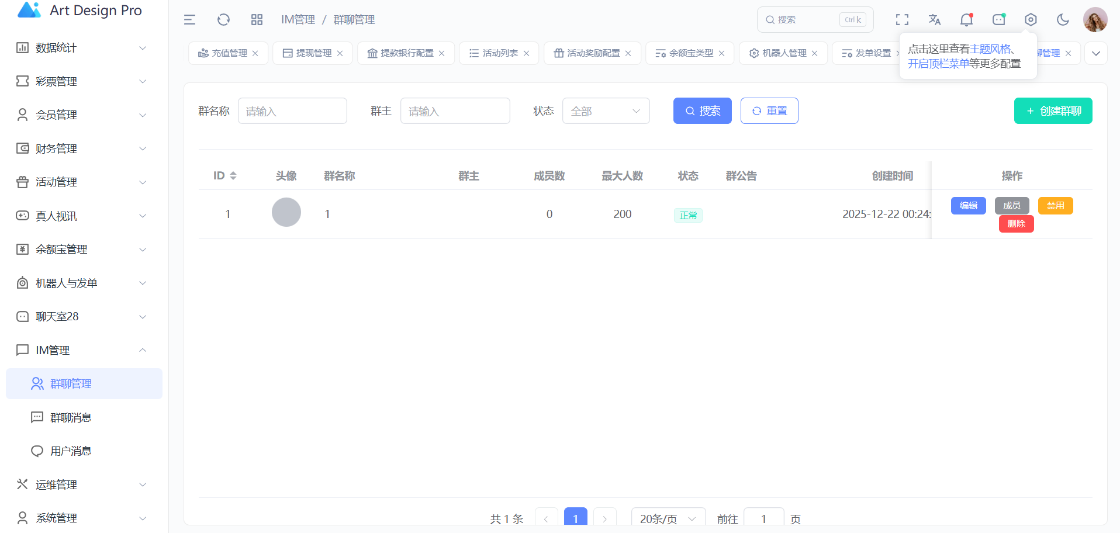
Task: Toggle dark mode with moon icon
Action: tap(1063, 20)
